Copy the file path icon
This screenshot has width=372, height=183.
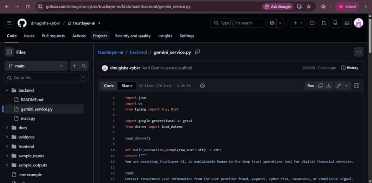(x=198, y=52)
